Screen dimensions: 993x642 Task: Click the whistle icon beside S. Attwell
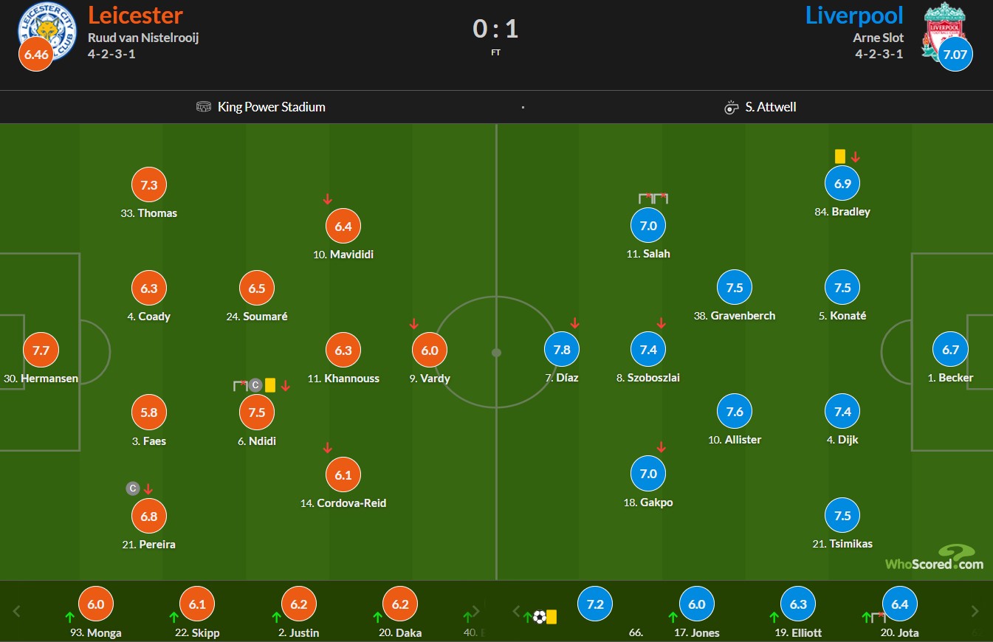(732, 107)
